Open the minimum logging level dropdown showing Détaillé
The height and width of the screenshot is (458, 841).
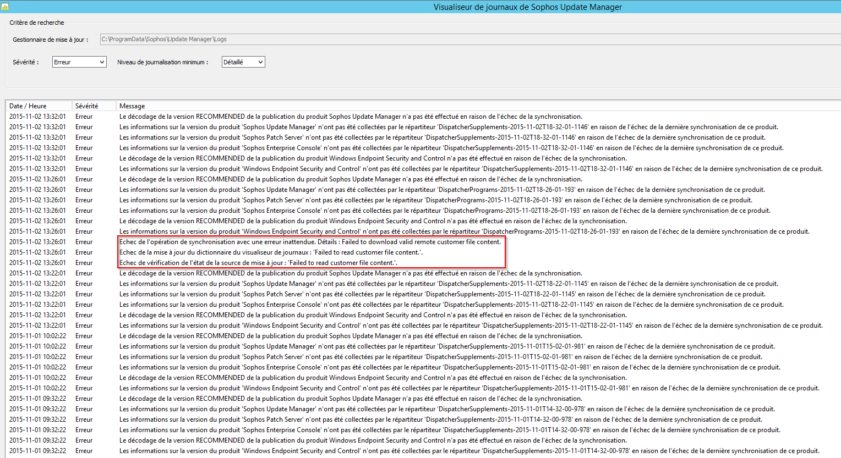pos(243,62)
